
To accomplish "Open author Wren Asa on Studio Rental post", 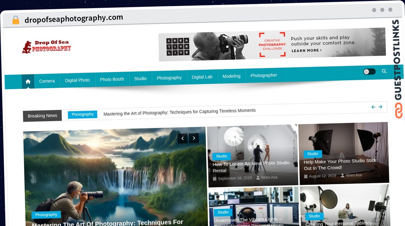I will click(x=269, y=177).
